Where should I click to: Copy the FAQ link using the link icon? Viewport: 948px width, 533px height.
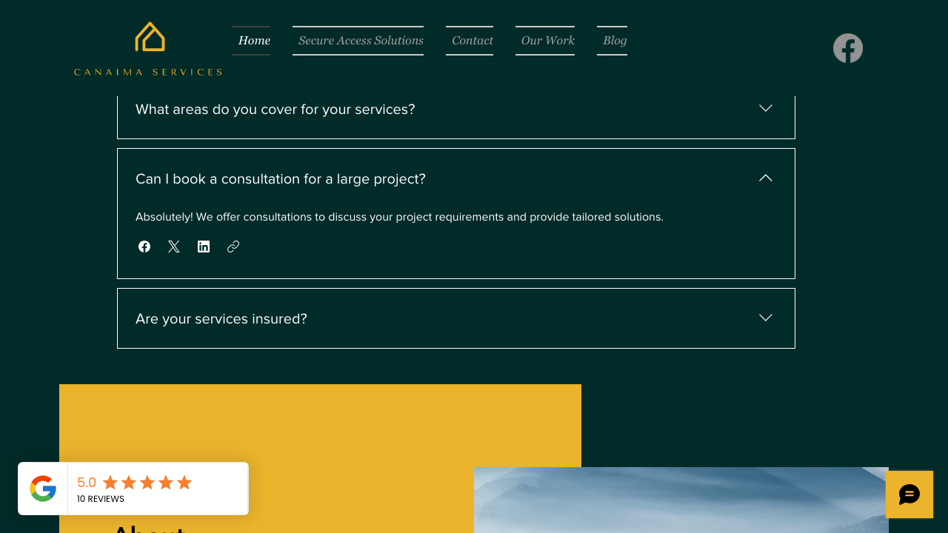click(x=233, y=246)
